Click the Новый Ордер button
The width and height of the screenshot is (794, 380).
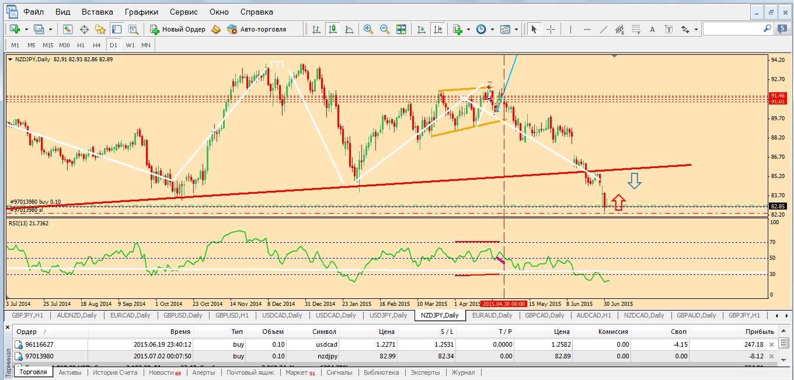coord(178,29)
